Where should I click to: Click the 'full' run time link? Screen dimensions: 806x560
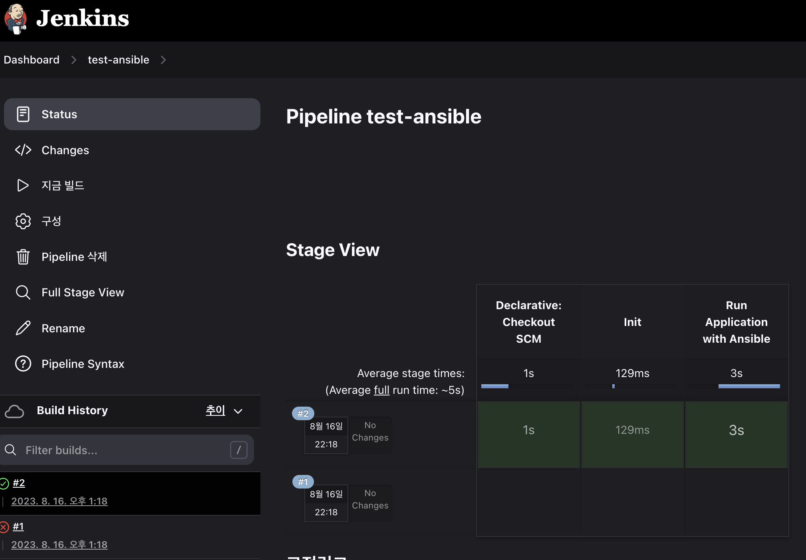point(381,390)
